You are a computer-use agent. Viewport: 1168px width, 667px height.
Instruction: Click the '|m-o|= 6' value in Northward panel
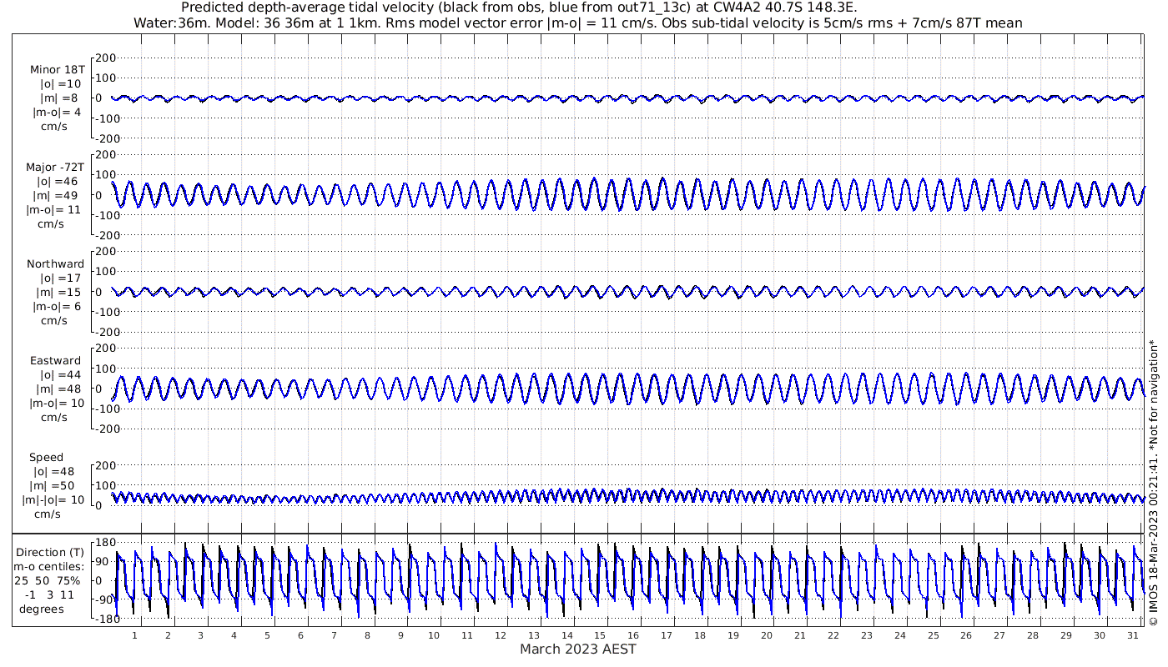click(x=57, y=306)
